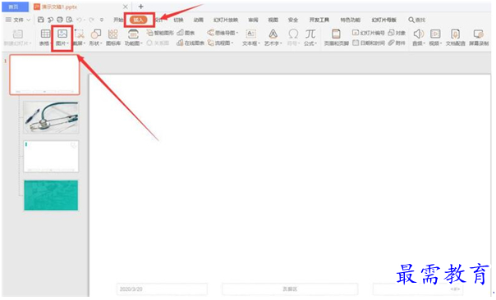
Task: Open the 安全 (Security) tab
Action: 293,20
